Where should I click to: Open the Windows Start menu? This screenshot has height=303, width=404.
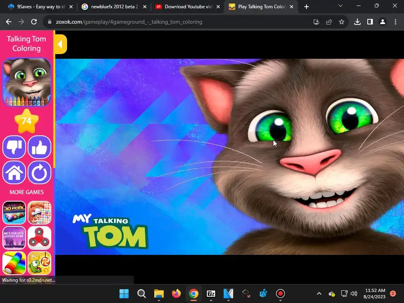tap(124, 294)
